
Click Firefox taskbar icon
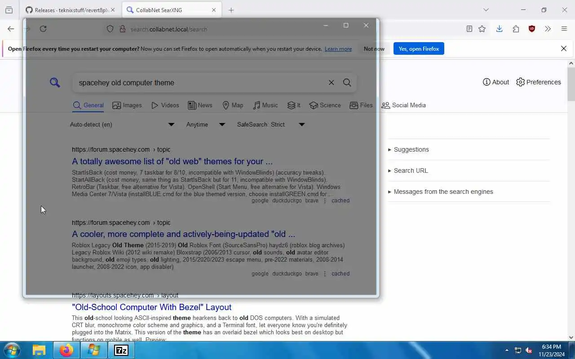coord(66,350)
